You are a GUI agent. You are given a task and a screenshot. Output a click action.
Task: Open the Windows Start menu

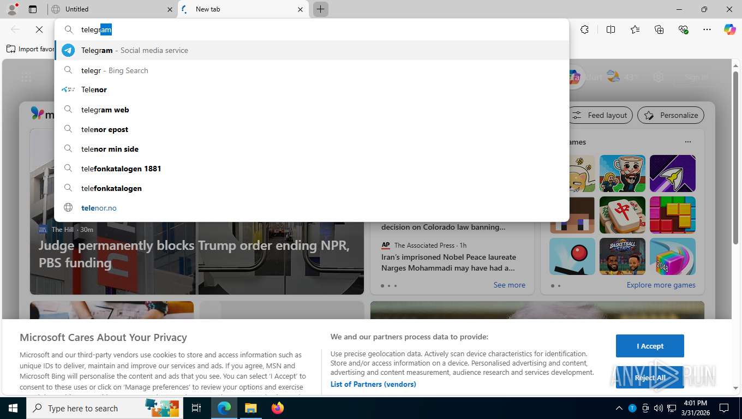pos(13,408)
